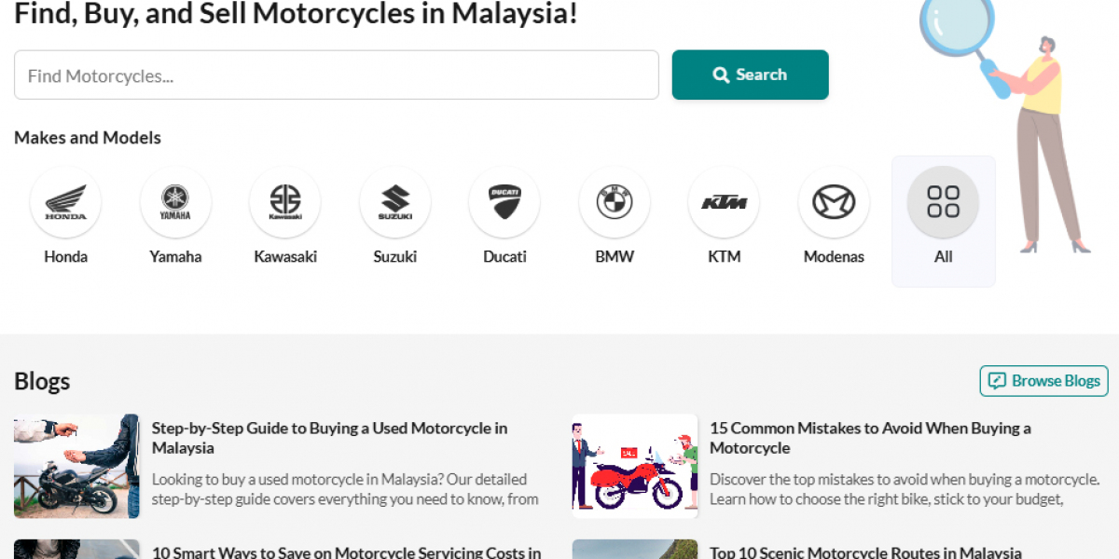Viewport: 1119px width, 559px height.
Task: Open Suzuki motorcycles via its logo
Action: coord(395,202)
